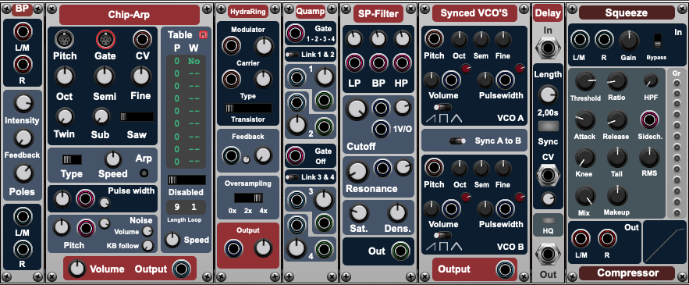Click the Sat. knob on SP-Filter
Screen dimensions: 689x285
[359, 213]
